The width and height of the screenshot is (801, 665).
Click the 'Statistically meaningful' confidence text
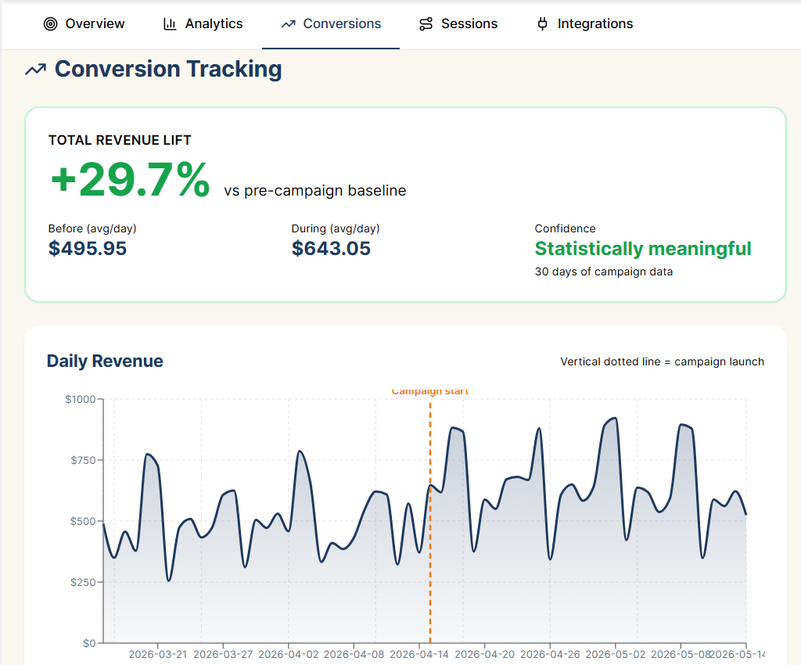pos(643,249)
